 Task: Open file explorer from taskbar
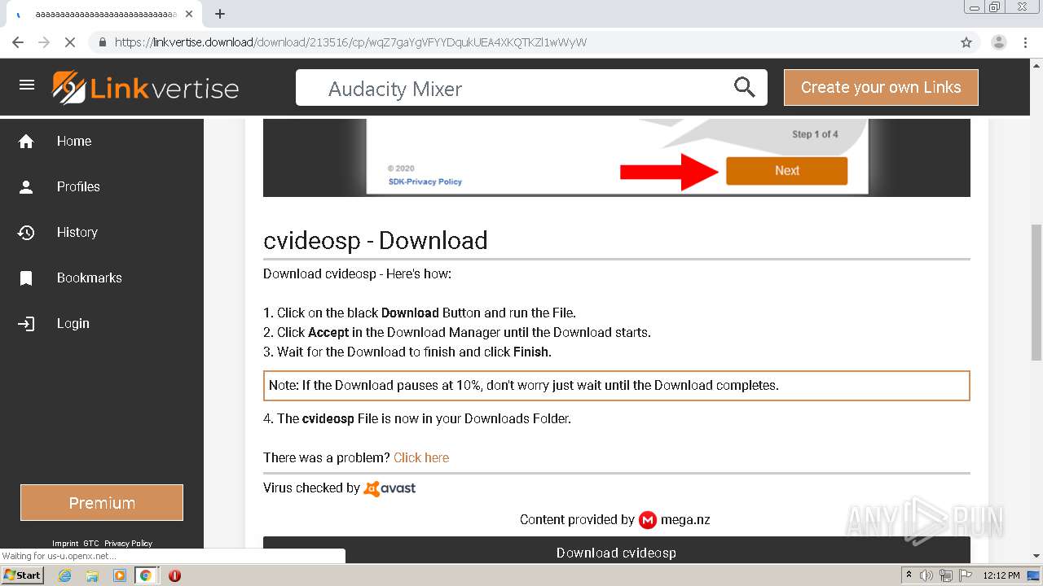pos(92,575)
